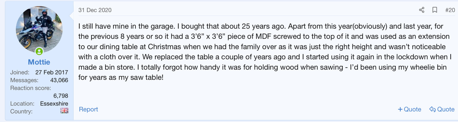
Task: Click the green online status badge
Action: (39, 51)
